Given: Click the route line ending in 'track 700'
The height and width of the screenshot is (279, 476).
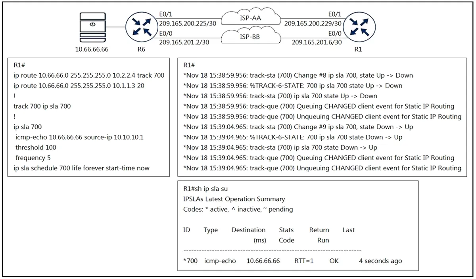Looking at the screenshot, I should [89, 75].
